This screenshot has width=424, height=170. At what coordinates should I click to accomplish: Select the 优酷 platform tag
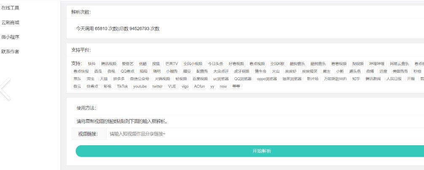pos(143,63)
